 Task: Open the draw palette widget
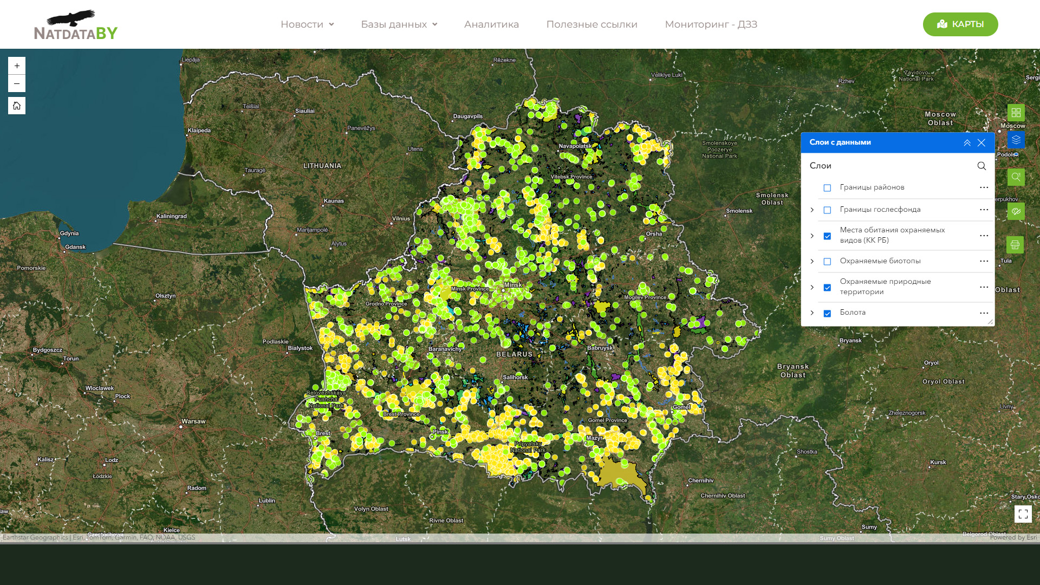1016,211
